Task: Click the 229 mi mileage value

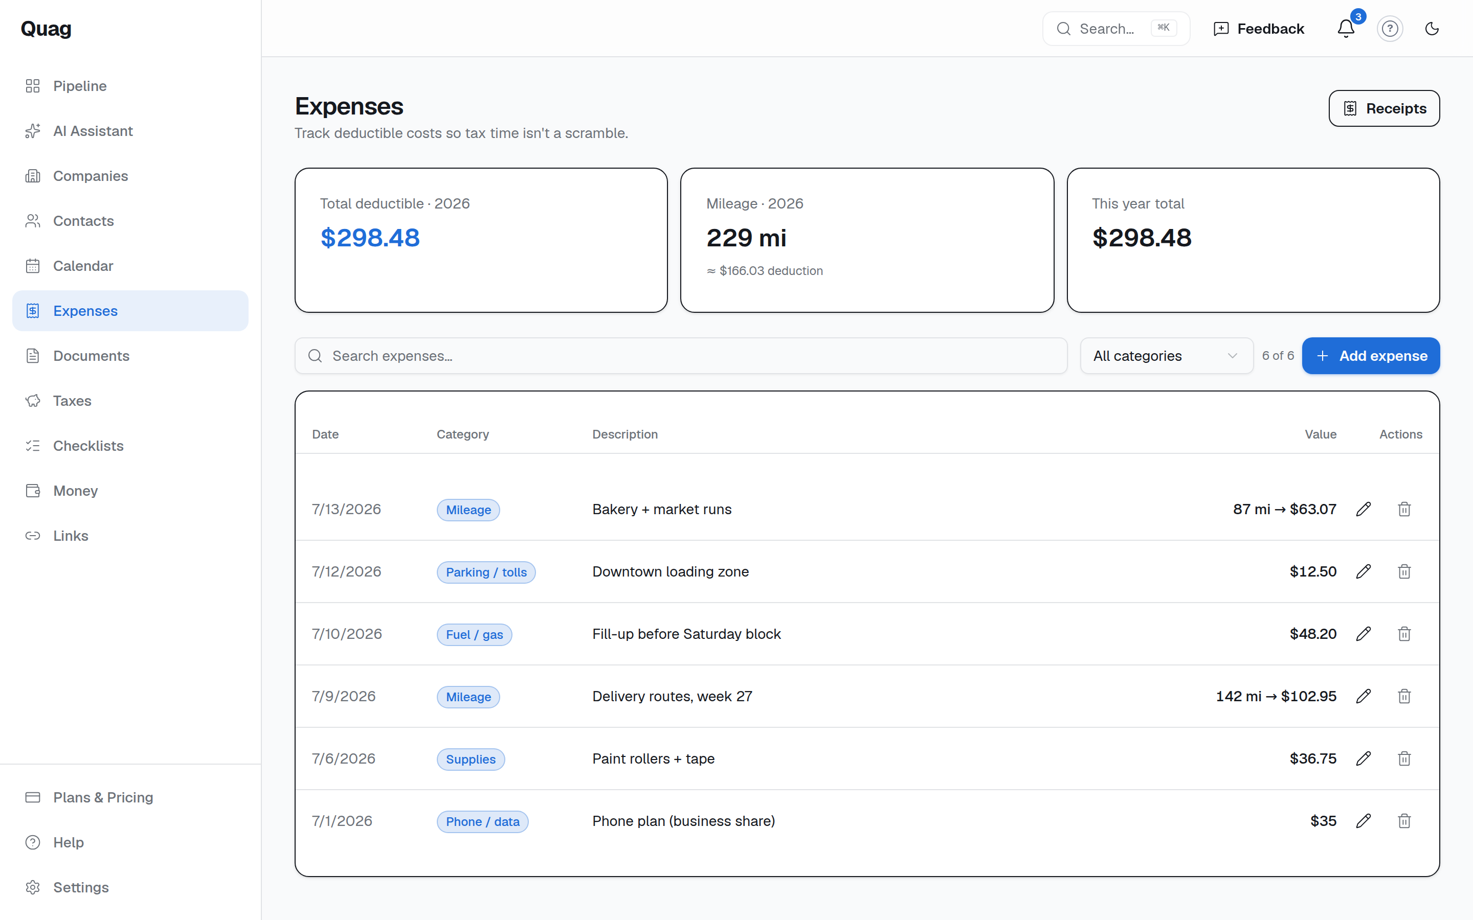Action: 746,238
